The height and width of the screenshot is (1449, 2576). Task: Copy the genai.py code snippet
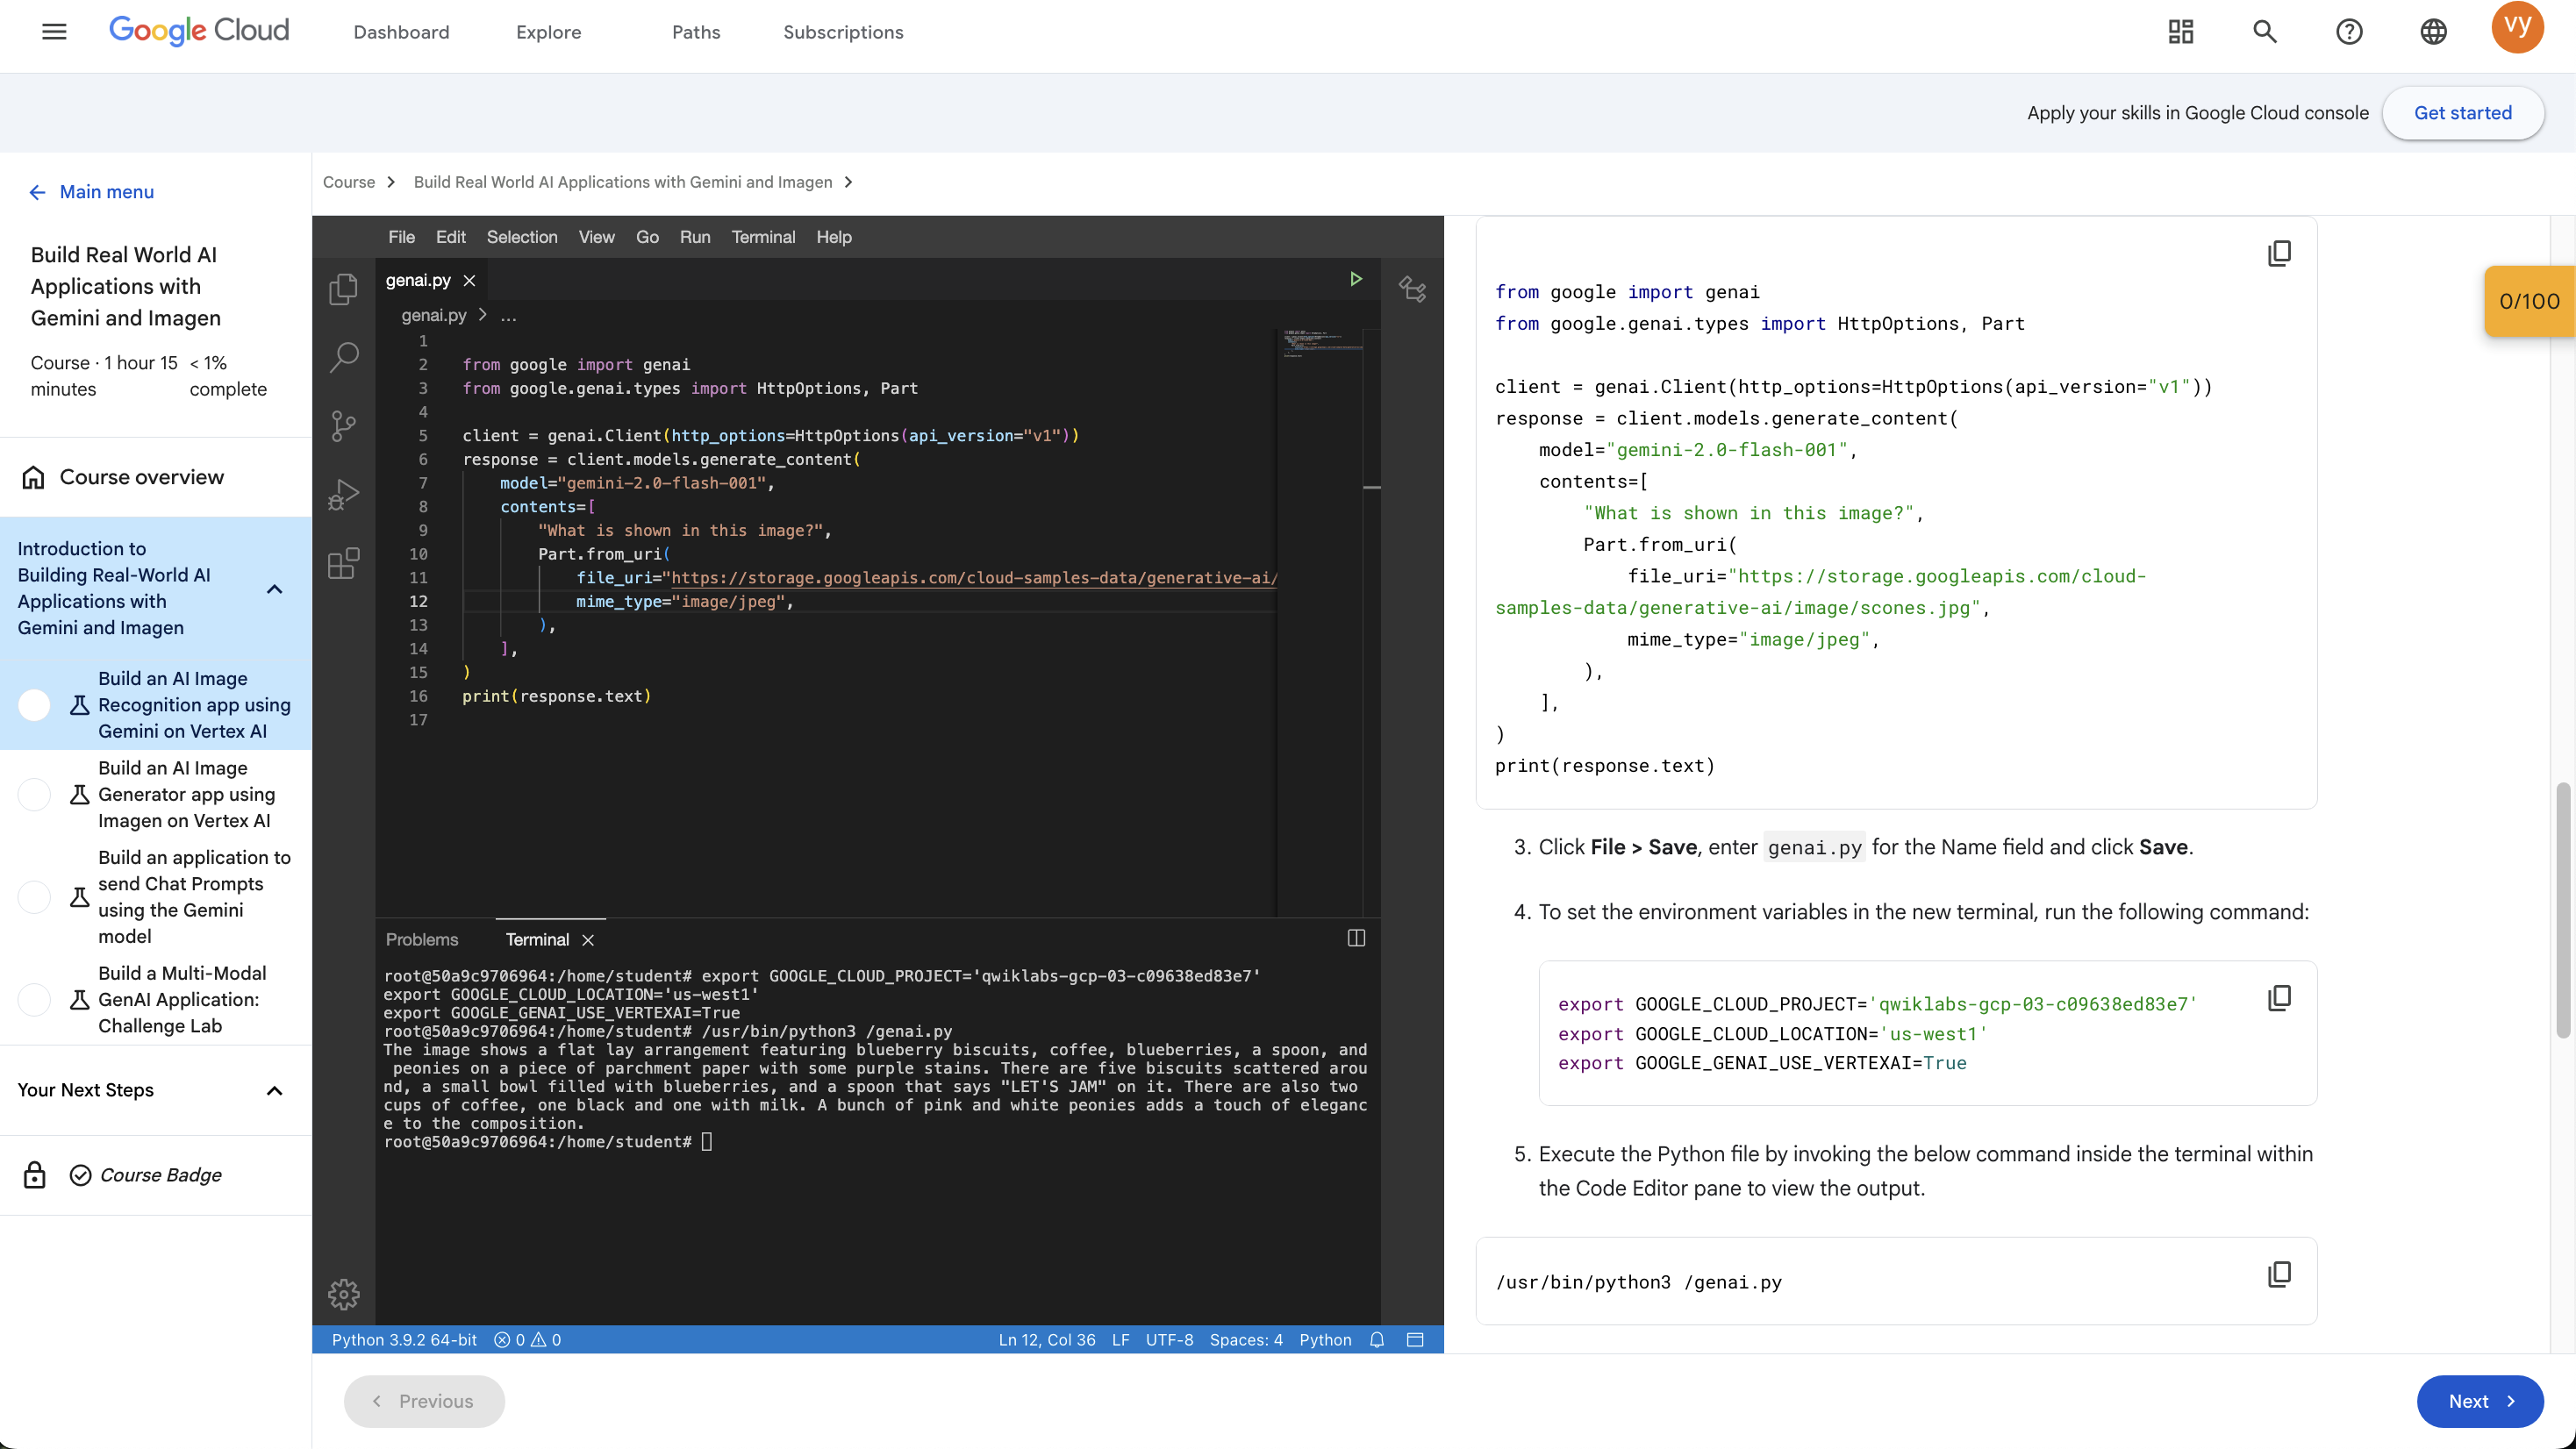coord(2279,253)
